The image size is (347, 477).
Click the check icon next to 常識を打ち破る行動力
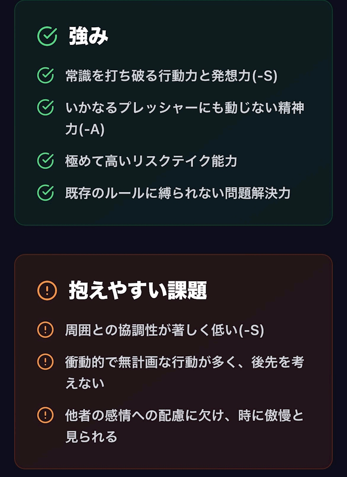(x=45, y=75)
